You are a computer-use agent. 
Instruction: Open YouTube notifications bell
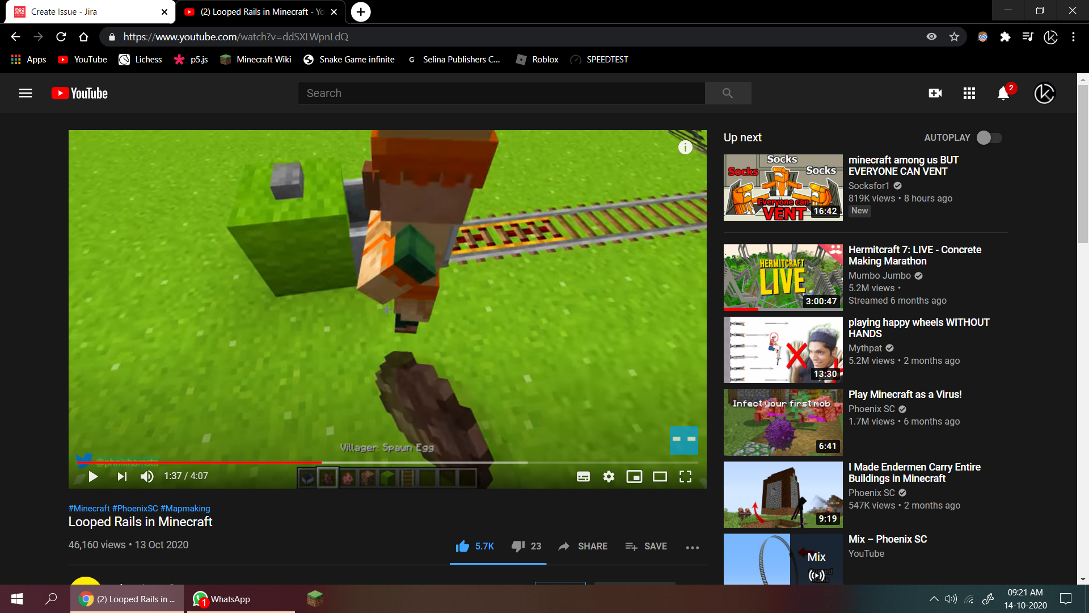[x=1003, y=94]
